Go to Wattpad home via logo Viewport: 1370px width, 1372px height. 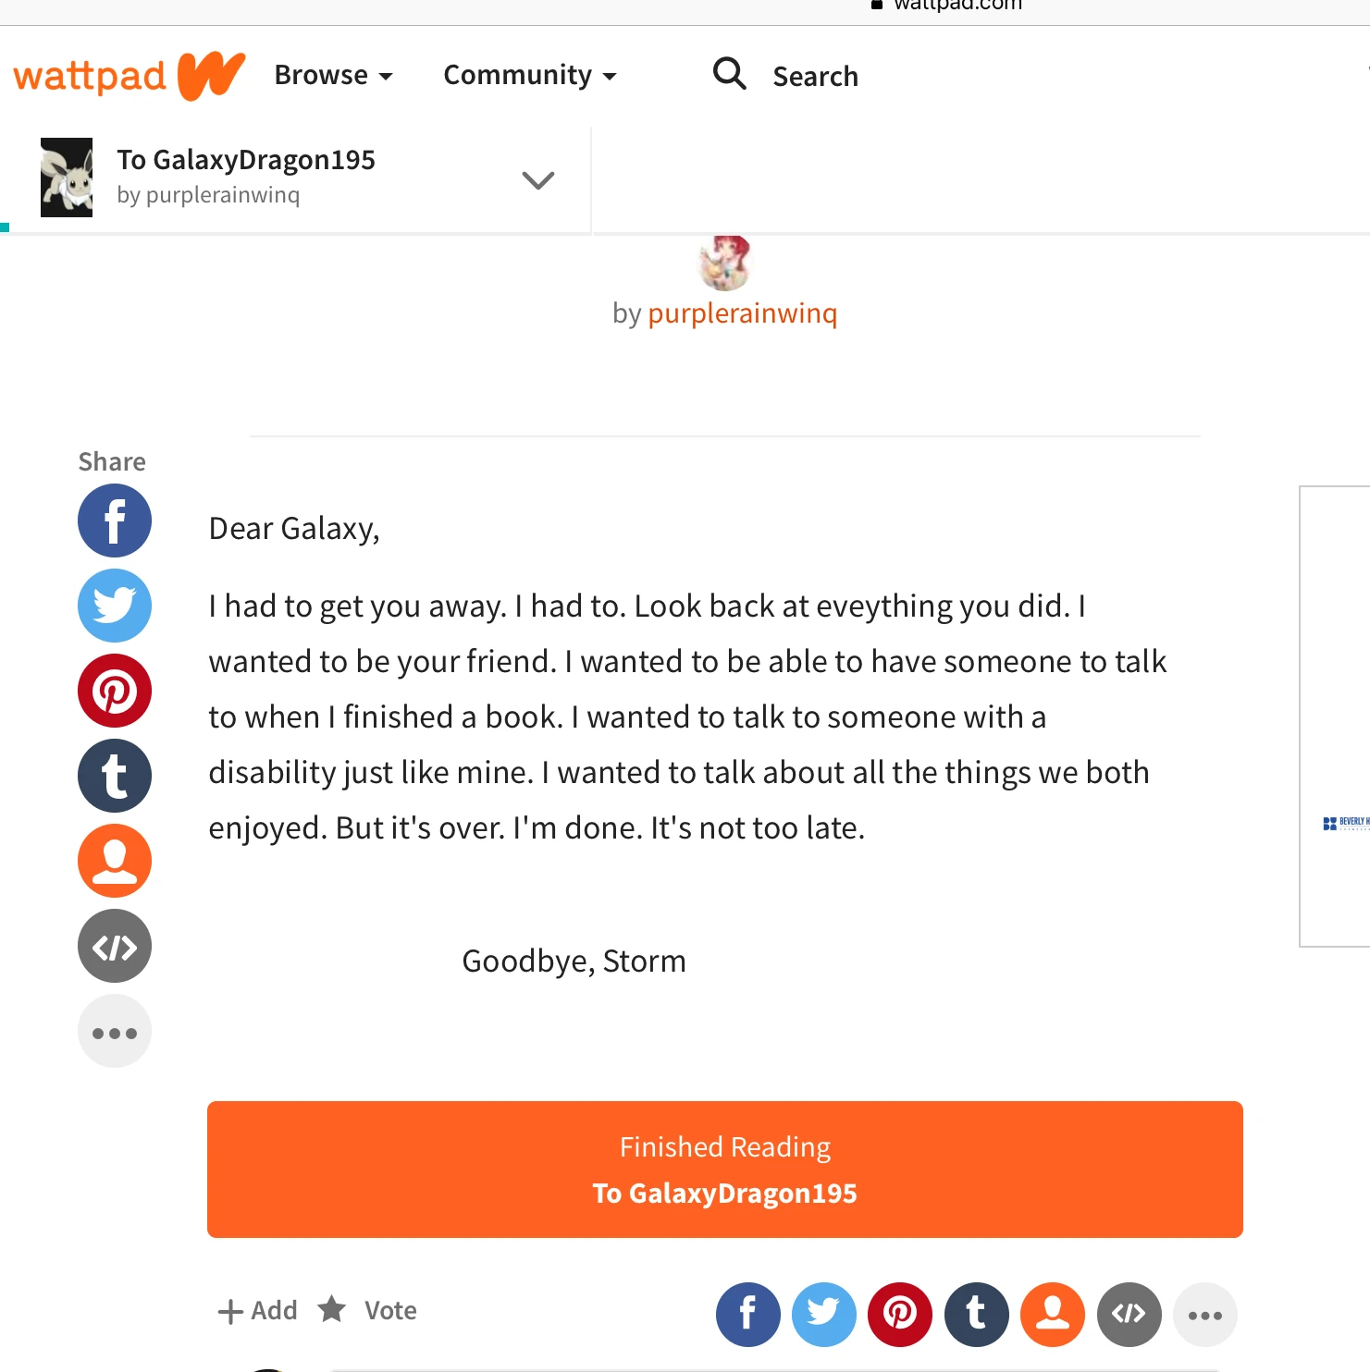coord(129,75)
